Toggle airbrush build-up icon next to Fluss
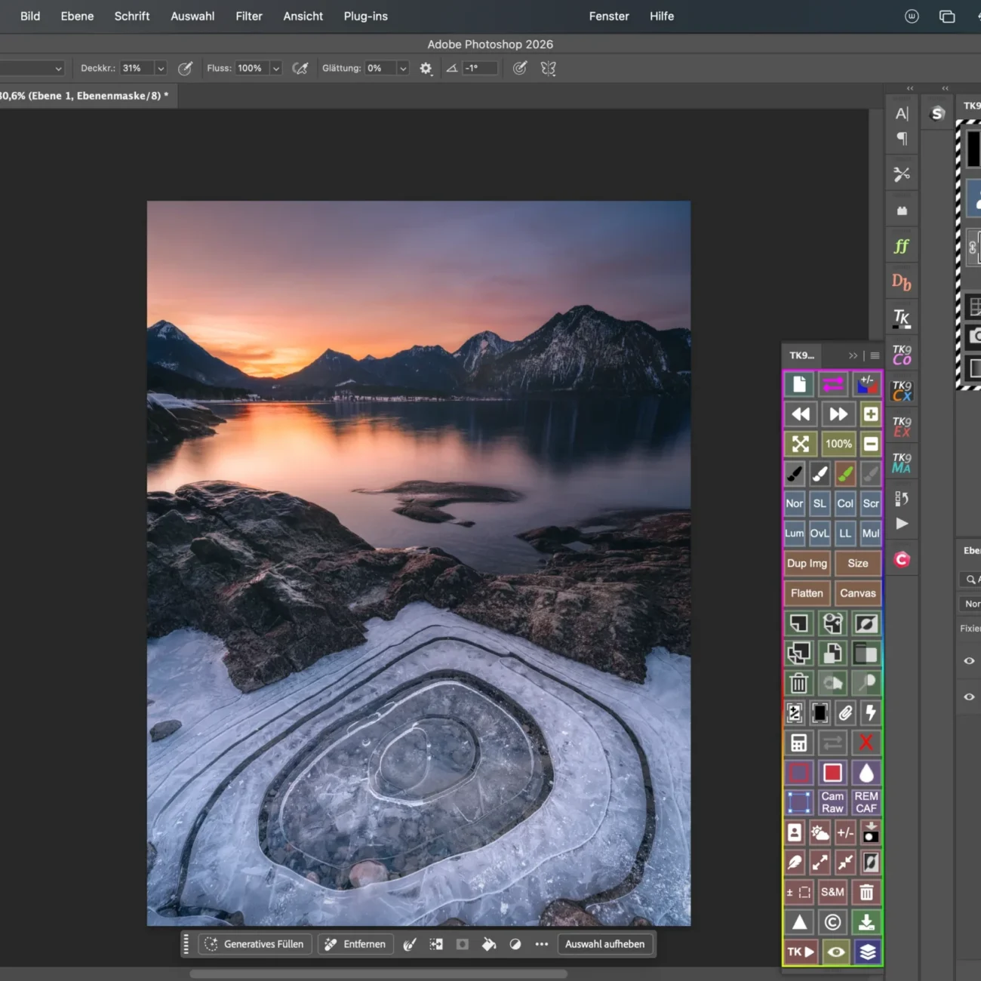 (x=300, y=69)
